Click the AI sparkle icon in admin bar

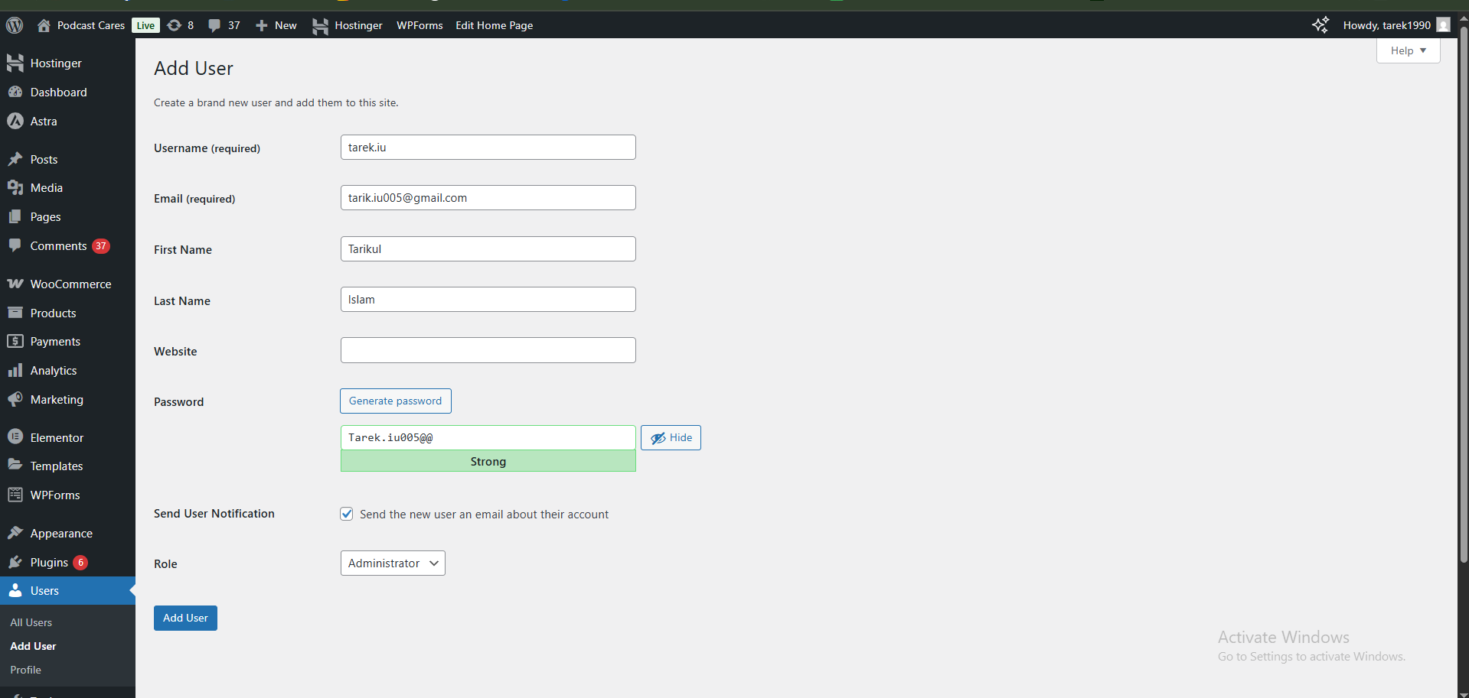[1320, 25]
